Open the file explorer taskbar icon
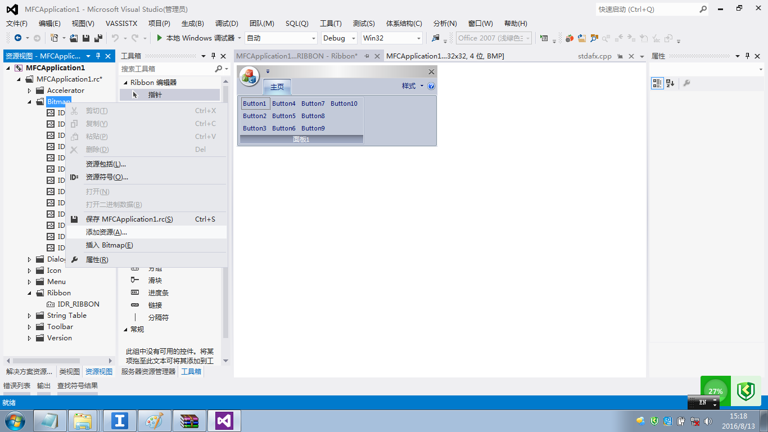768x432 pixels. coord(83,421)
